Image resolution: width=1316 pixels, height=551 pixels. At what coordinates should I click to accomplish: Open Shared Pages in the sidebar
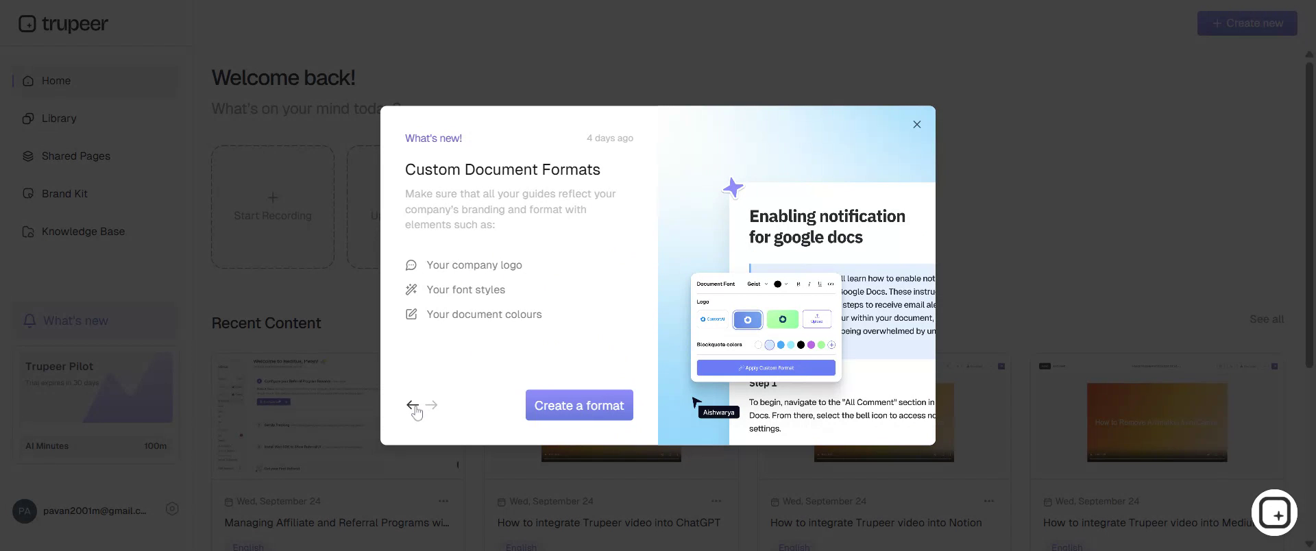click(x=95, y=156)
